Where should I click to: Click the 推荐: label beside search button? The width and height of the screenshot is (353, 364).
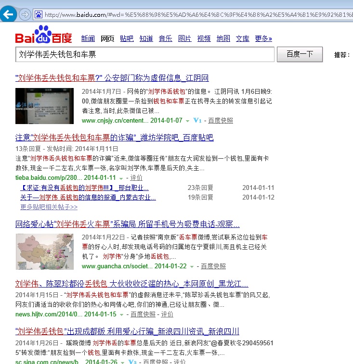pyautogui.click(x=342, y=55)
